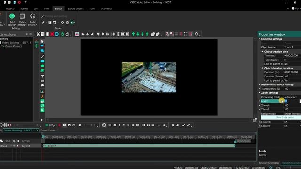
Task: Open the Audio effects menu
Action: tap(32, 20)
